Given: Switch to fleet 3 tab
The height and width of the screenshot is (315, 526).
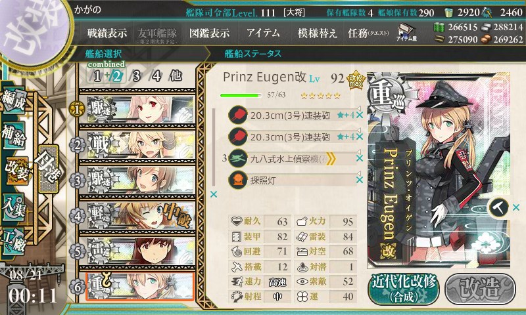Looking at the screenshot, I should tap(136, 76).
